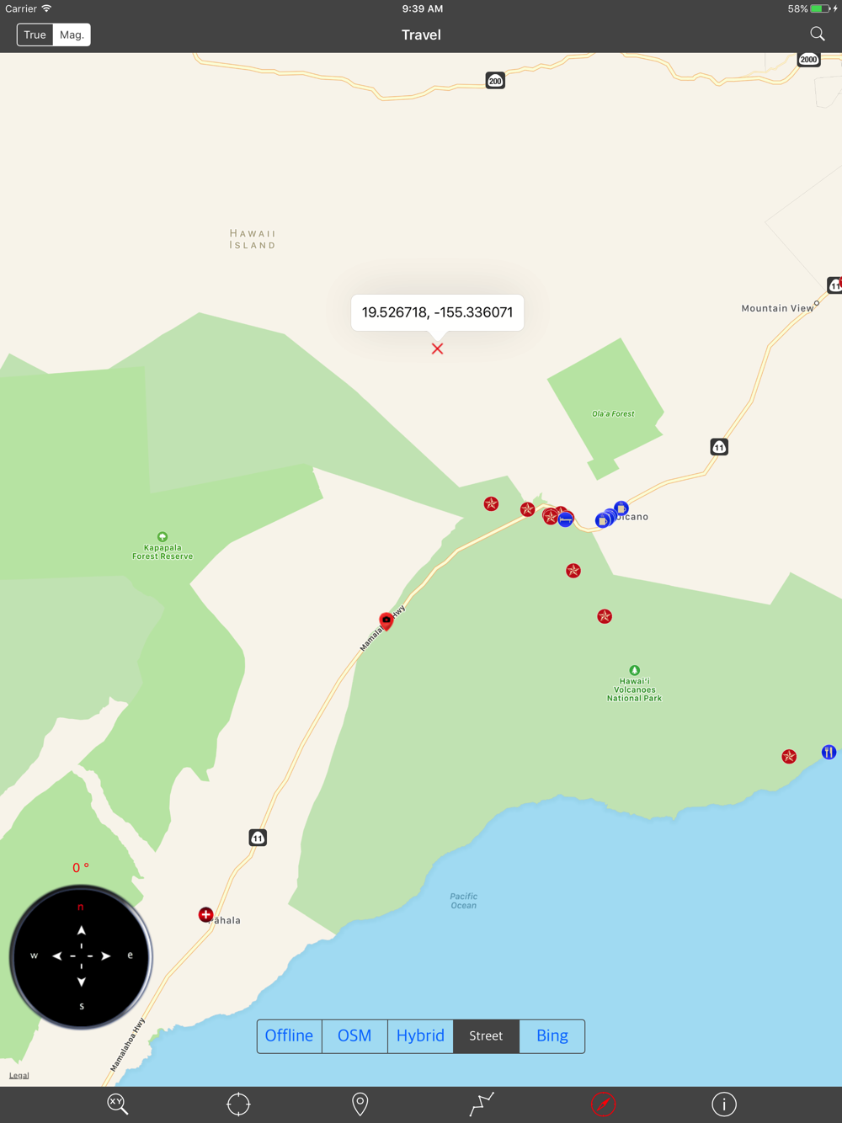
Task: Tap the route path icon
Action: click(x=482, y=1104)
